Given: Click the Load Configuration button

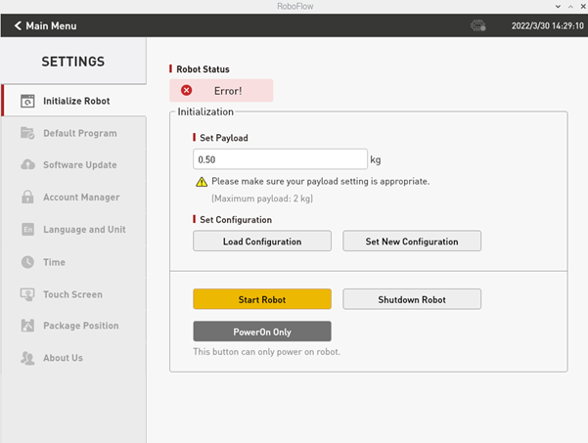Looking at the screenshot, I should pyautogui.click(x=262, y=241).
